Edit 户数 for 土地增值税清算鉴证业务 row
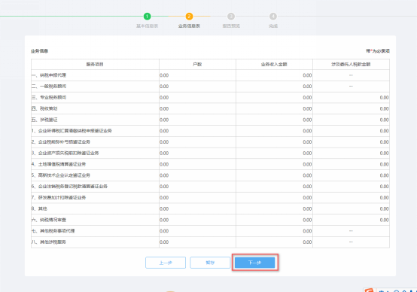The image size is (417, 292). pyautogui.click(x=197, y=164)
